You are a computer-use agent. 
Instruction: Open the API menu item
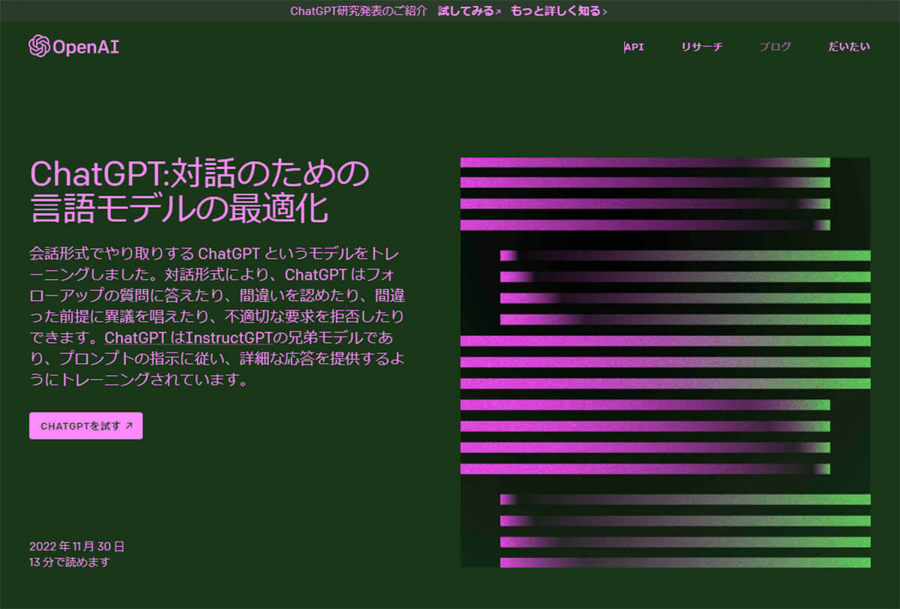click(634, 46)
